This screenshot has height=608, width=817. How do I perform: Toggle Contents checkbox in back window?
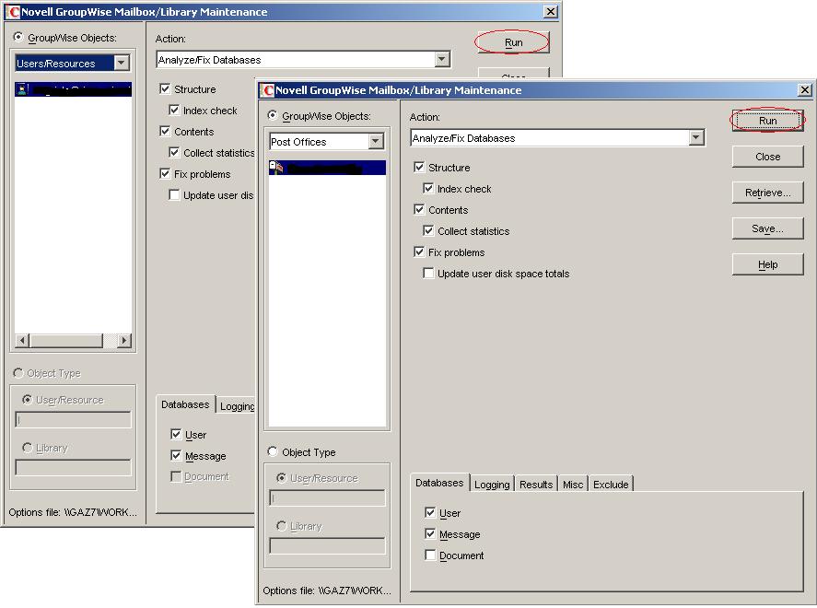(x=165, y=132)
